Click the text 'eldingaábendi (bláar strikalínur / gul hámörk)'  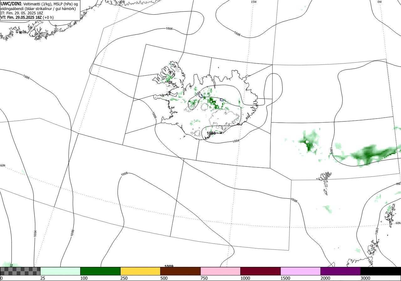(38, 8)
